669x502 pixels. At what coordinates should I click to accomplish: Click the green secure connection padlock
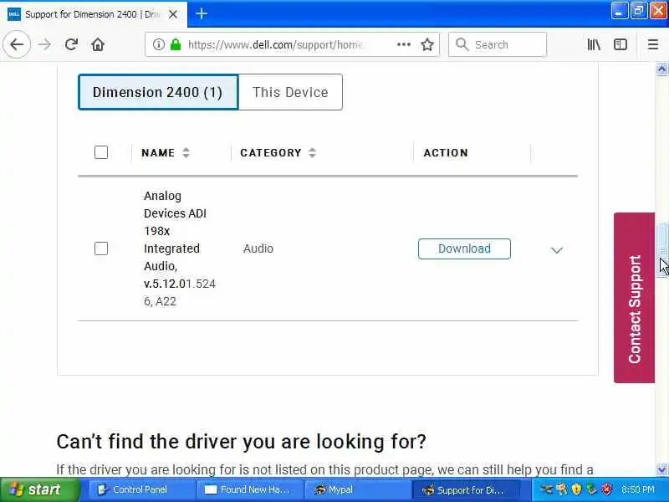pos(176,44)
